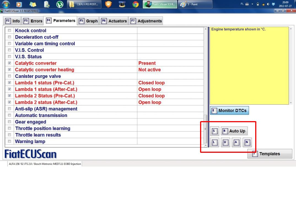The image size is (296, 207).
Task: Check Throttle learn results checkbox
Action: click(x=9, y=135)
